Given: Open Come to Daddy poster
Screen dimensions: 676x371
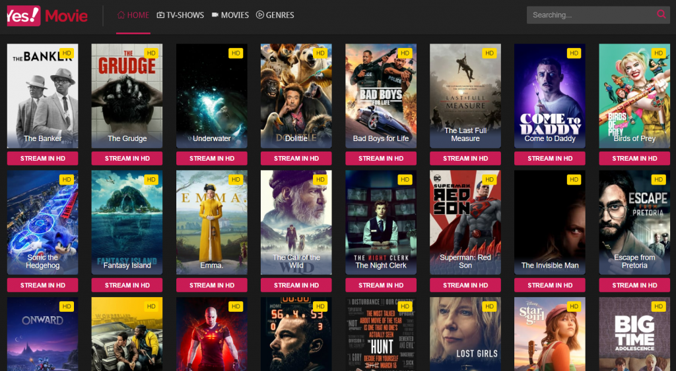Looking at the screenshot, I should pyautogui.click(x=550, y=96).
